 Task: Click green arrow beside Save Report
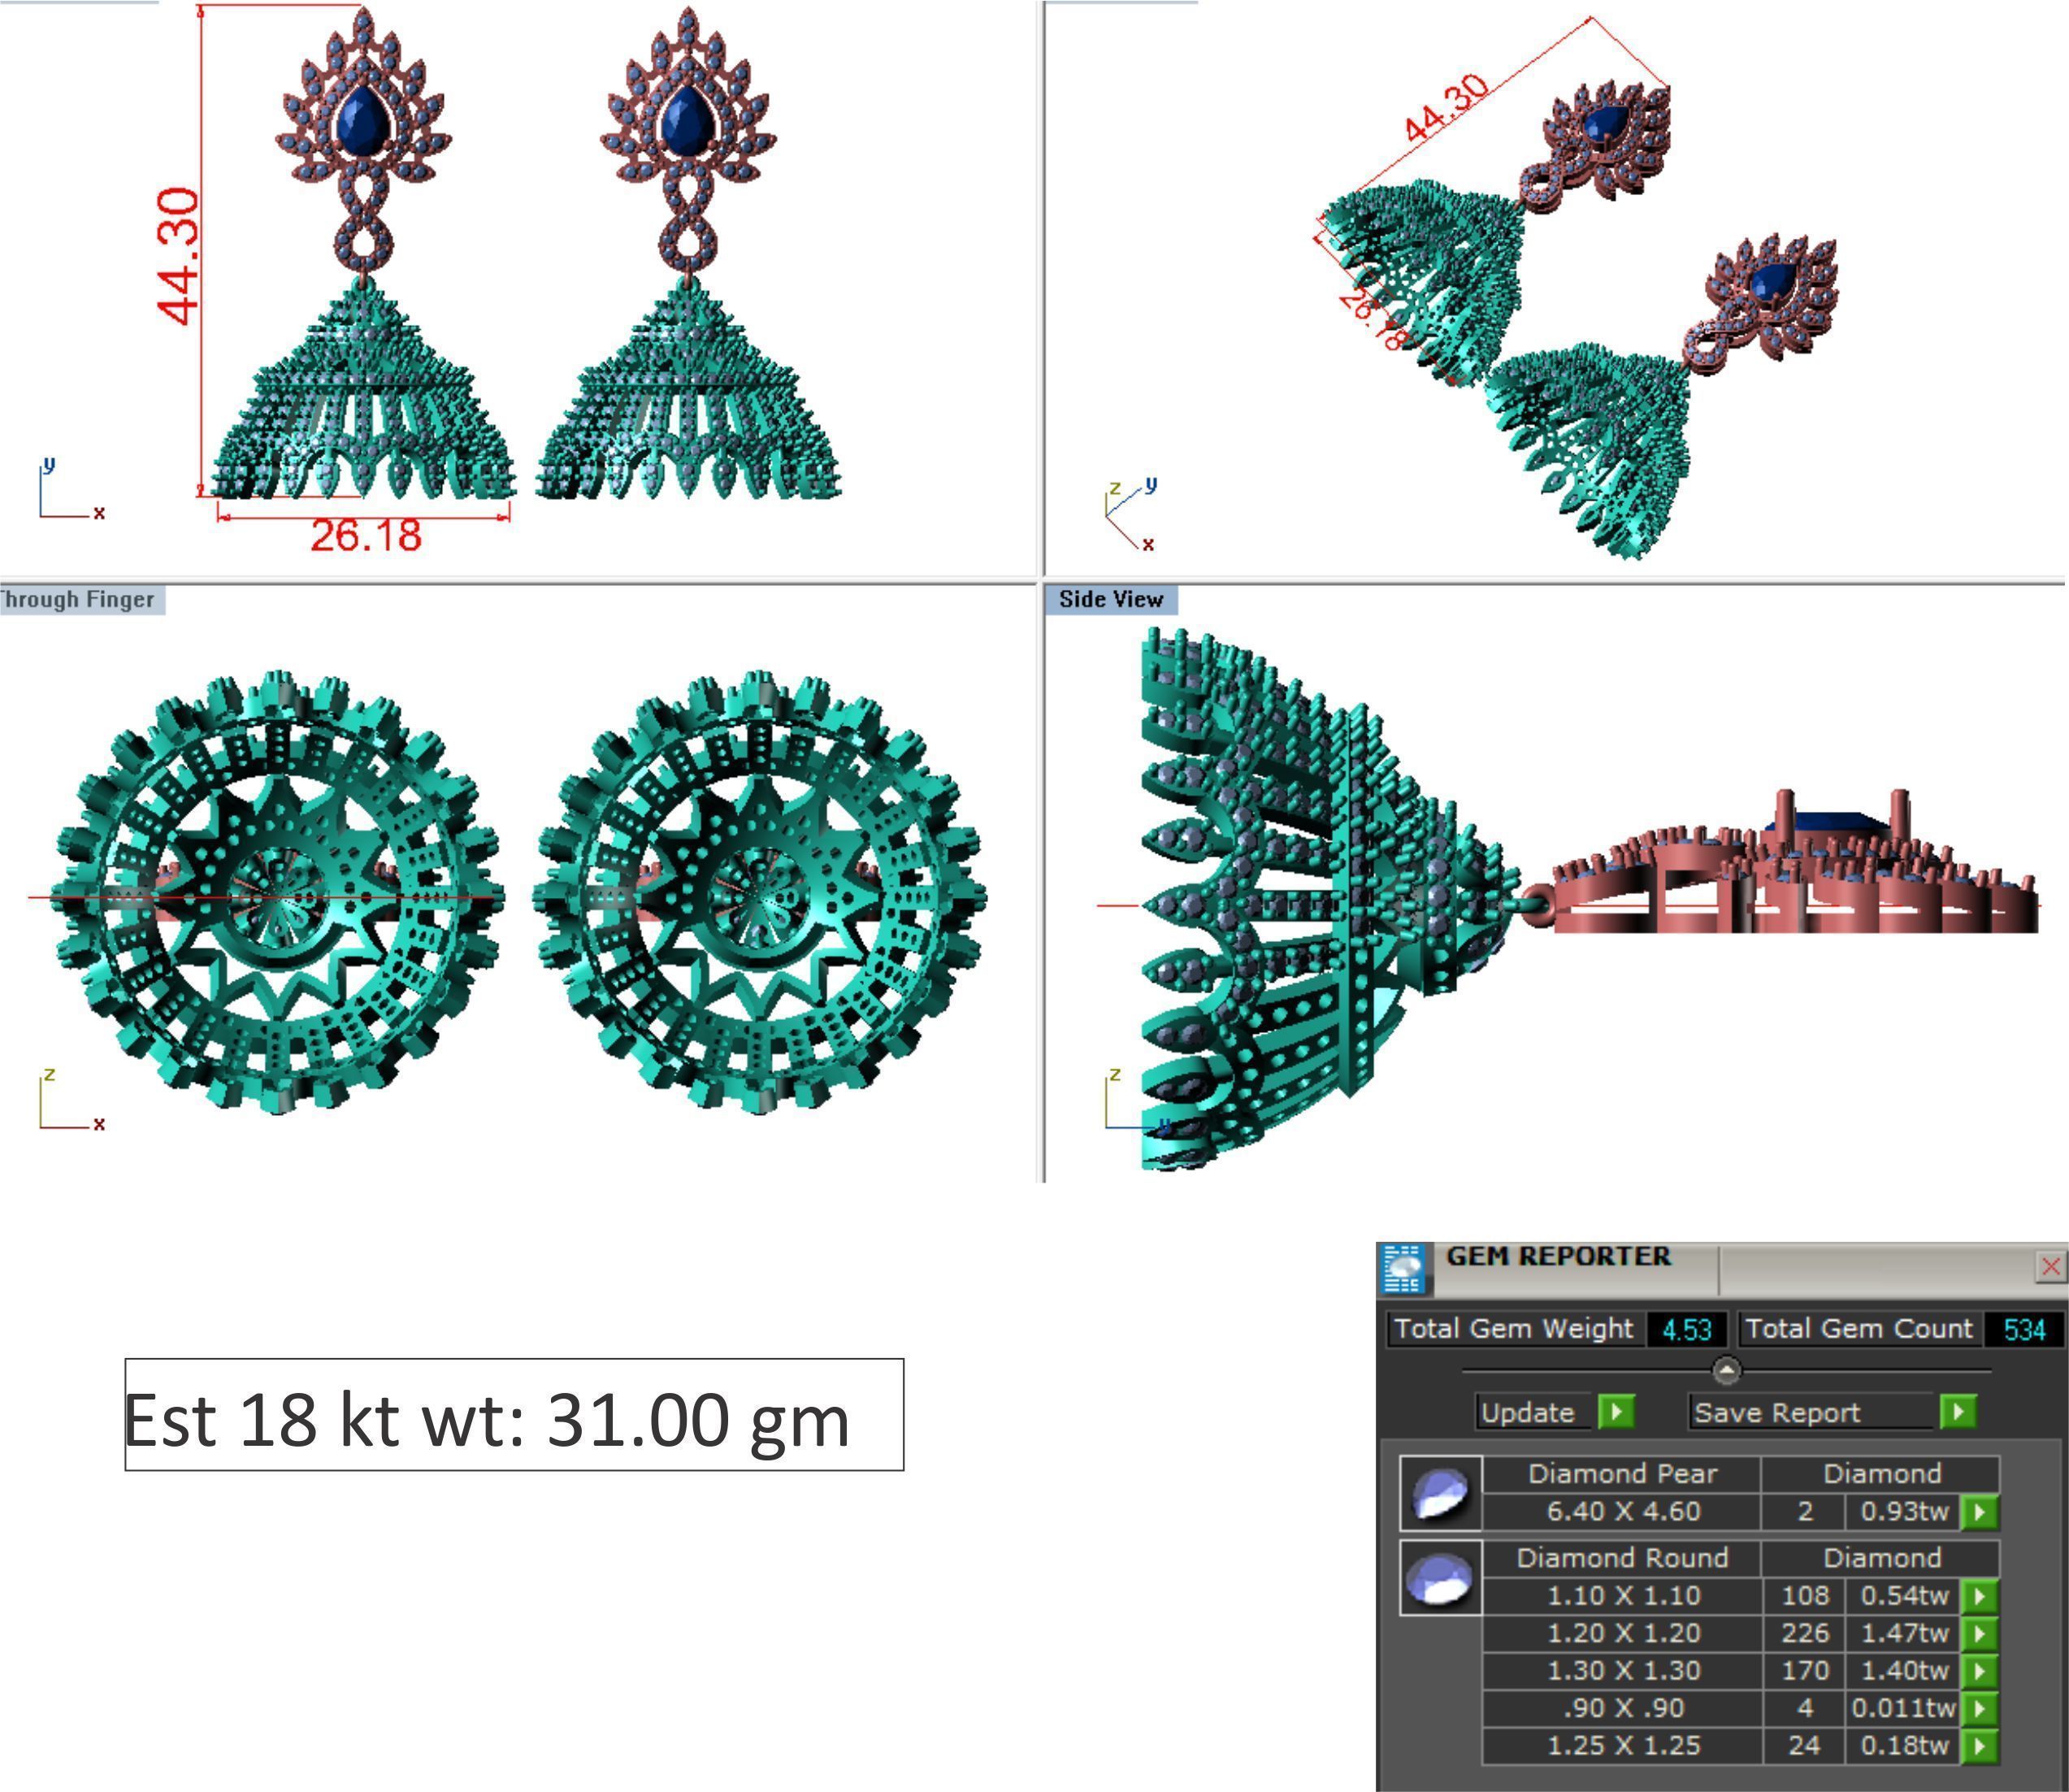1958,1412
